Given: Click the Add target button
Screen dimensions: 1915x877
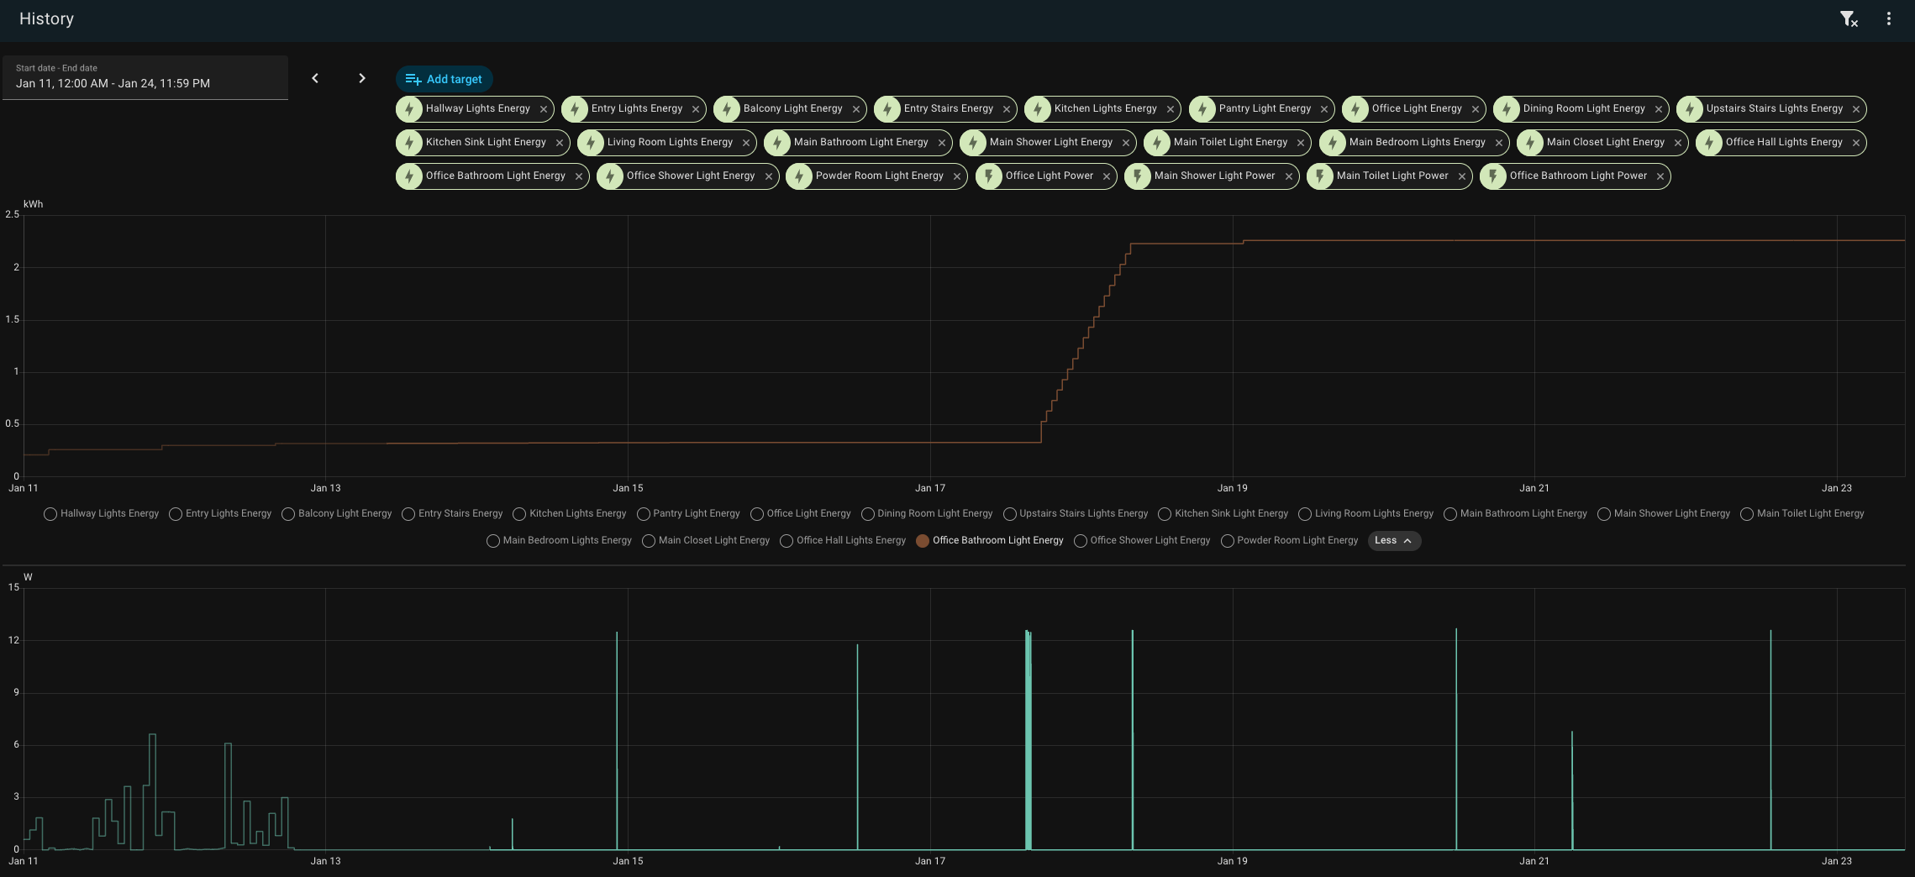Looking at the screenshot, I should tap(444, 79).
